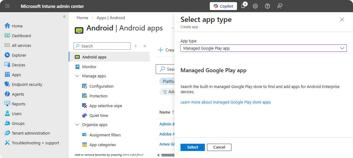Click the Copilot button
353x158 pixels.
click(223, 6)
